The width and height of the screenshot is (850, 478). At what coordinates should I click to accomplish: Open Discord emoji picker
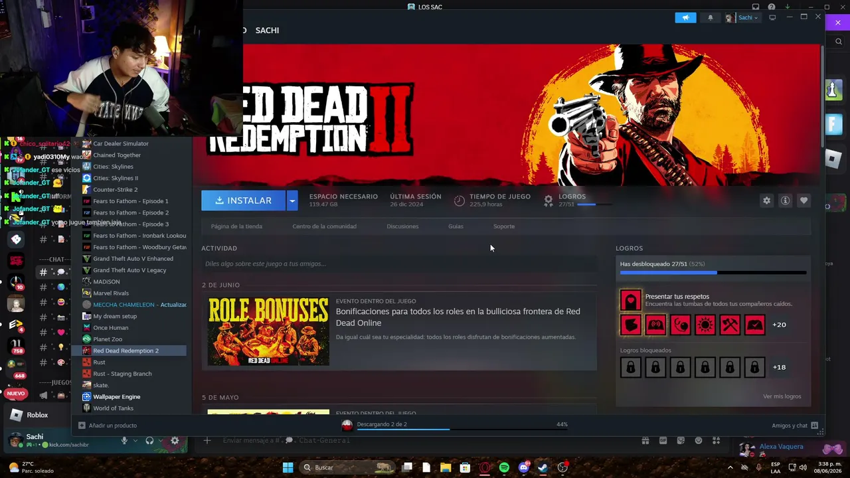point(699,441)
